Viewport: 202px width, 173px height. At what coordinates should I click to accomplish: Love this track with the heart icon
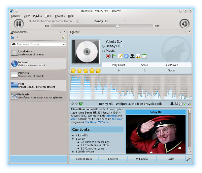click(108, 56)
